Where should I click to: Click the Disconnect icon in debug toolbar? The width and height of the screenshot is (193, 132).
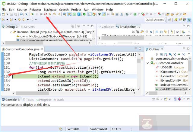[x=45, y=14]
